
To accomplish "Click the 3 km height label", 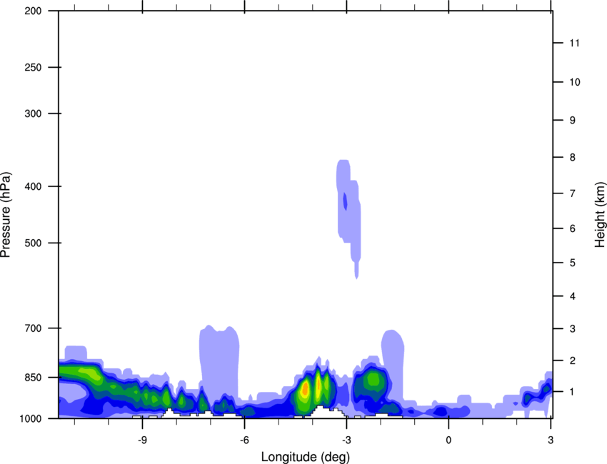I will click(x=573, y=329).
